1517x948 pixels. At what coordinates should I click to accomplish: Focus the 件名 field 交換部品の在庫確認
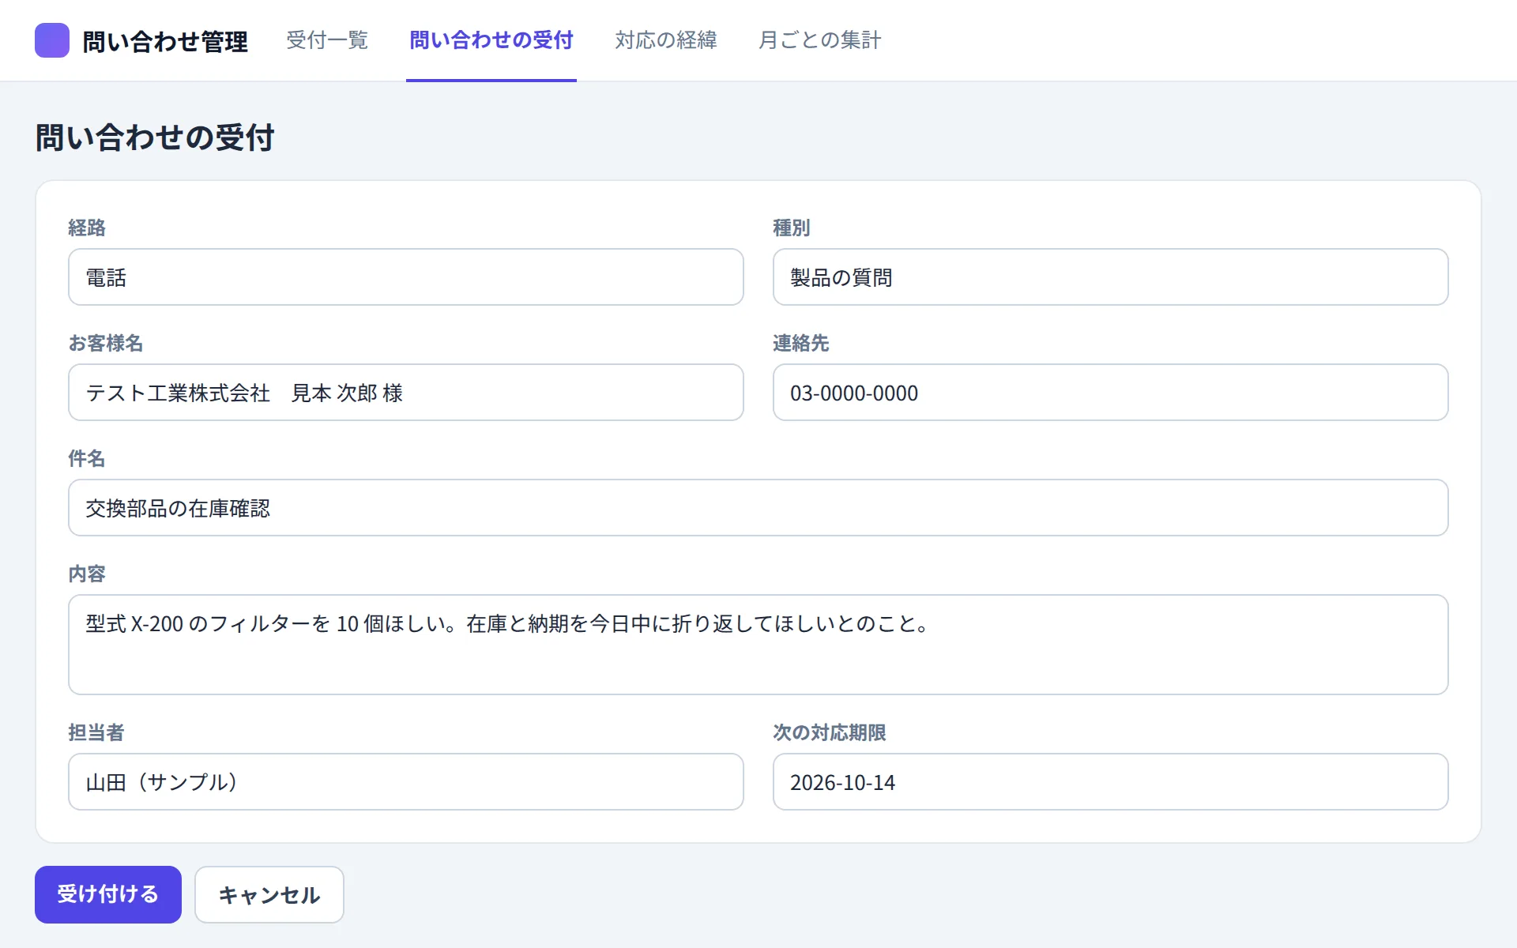pyautogui.click(x=758, y=508)
